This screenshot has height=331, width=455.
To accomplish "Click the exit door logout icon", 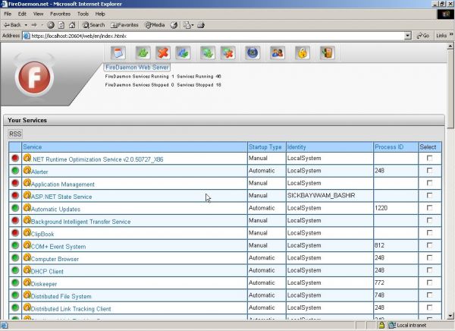I will pyautogui.click(x=328, y=53).
